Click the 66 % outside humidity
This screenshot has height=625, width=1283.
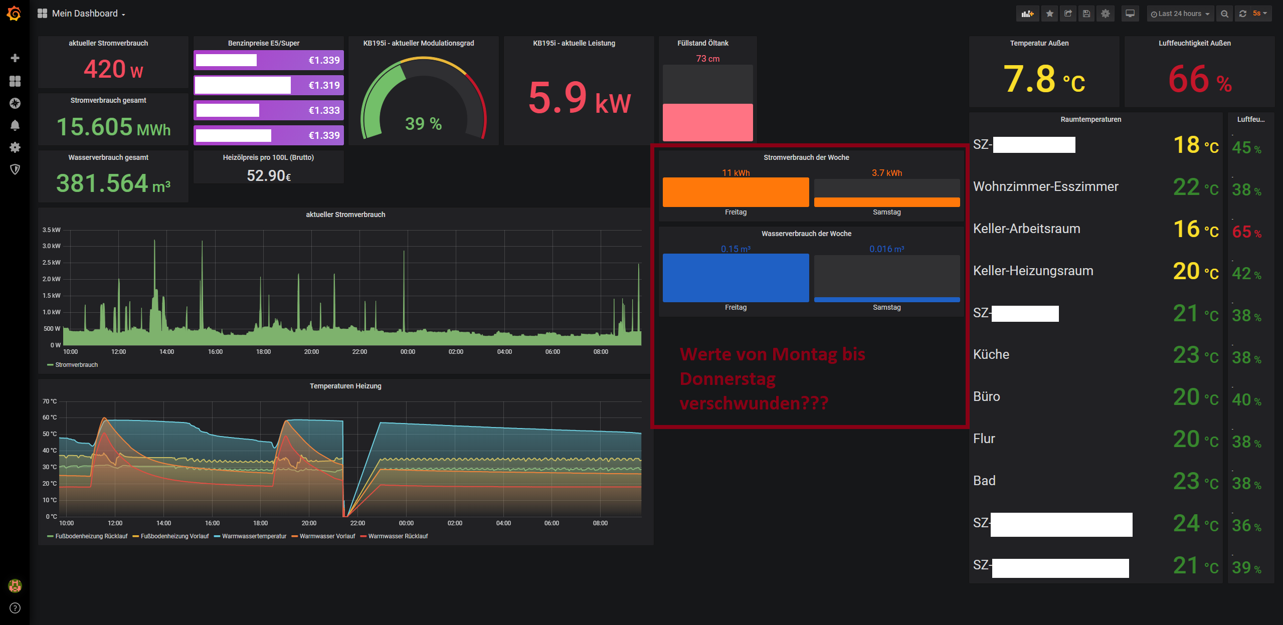[x=1200, y=79]
